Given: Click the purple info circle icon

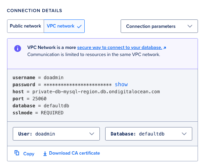Looking at the screenshot, I should pyautogui.click(x=17, y=48).
